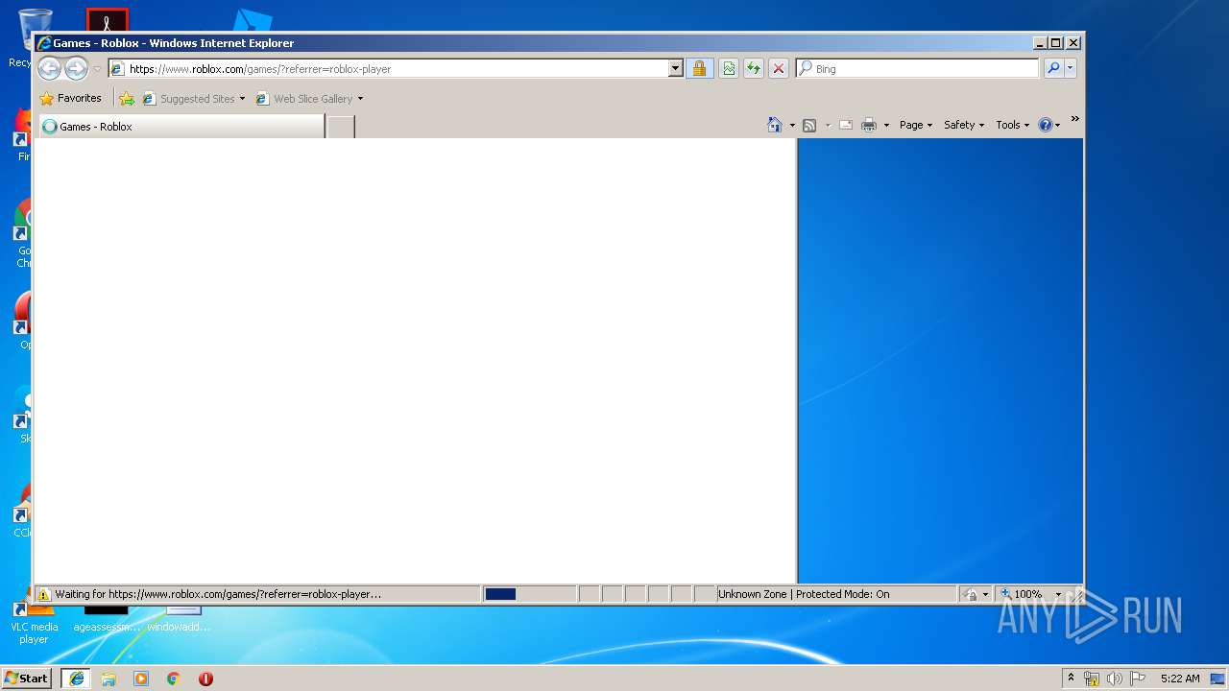Screen dimensions: 1229x691
Task: Open the Windows Explorer folder taskbar icon
Action: click(x=108, y=678)
